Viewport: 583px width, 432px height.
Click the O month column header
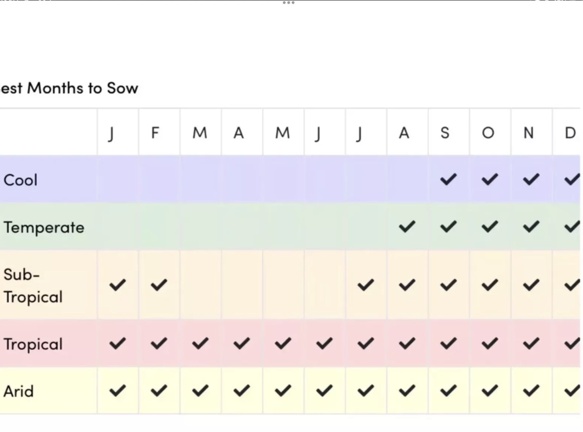[x=488, y=133]
